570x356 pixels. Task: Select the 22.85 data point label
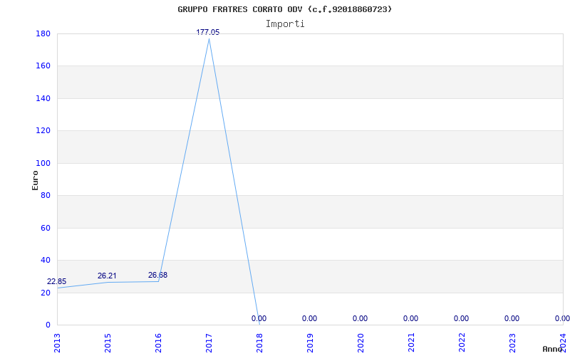pos(57,281)
